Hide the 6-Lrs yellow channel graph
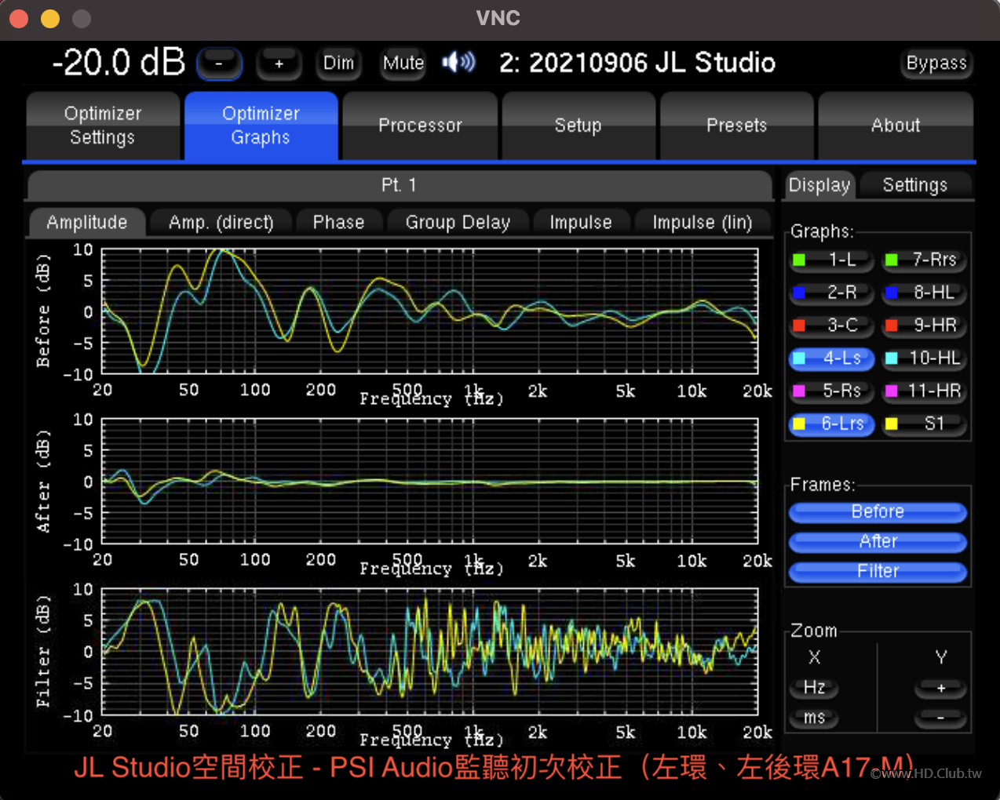1000x800 pixels. point(831,424)
